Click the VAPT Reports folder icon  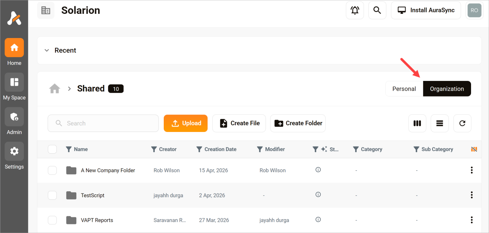click(x=71, y=220)
